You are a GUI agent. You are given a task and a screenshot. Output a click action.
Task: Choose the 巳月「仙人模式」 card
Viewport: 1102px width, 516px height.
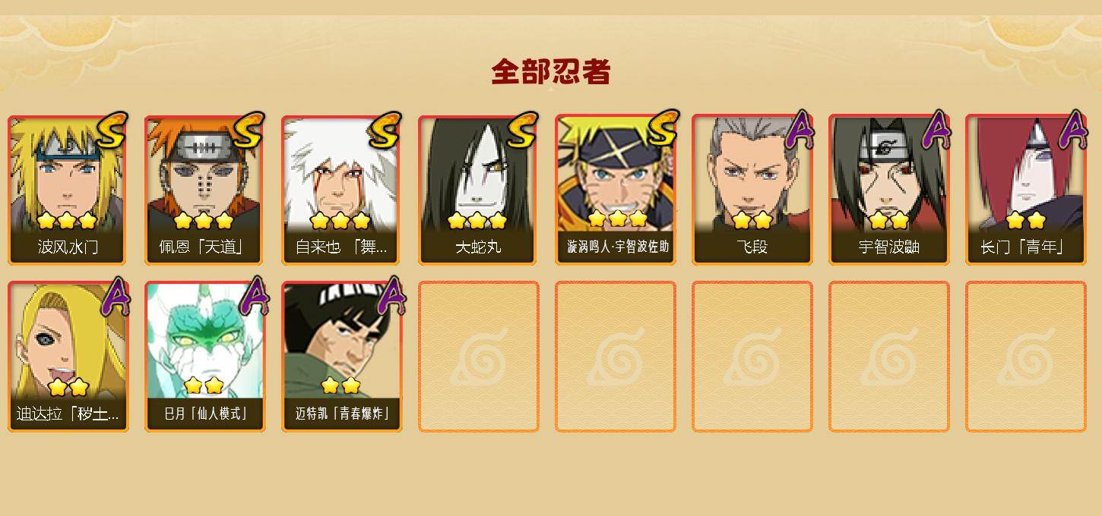coord(204,357)
